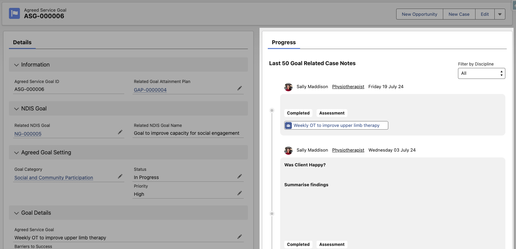
Task: Edit Priority using the pencil icon
Action: 240,193
